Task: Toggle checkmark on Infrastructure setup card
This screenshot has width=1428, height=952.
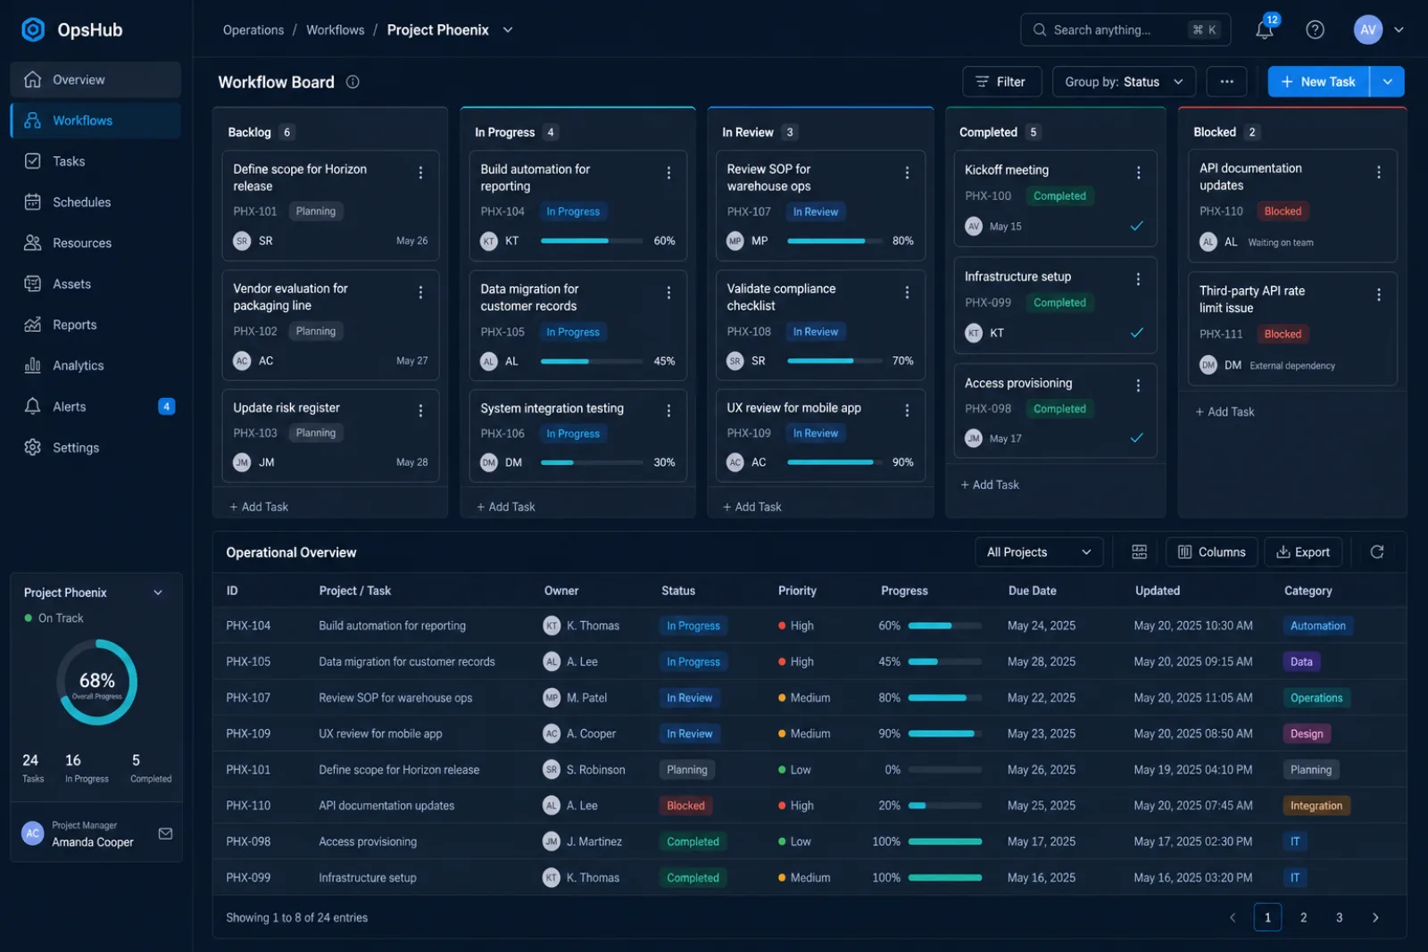Action: 1137,333
